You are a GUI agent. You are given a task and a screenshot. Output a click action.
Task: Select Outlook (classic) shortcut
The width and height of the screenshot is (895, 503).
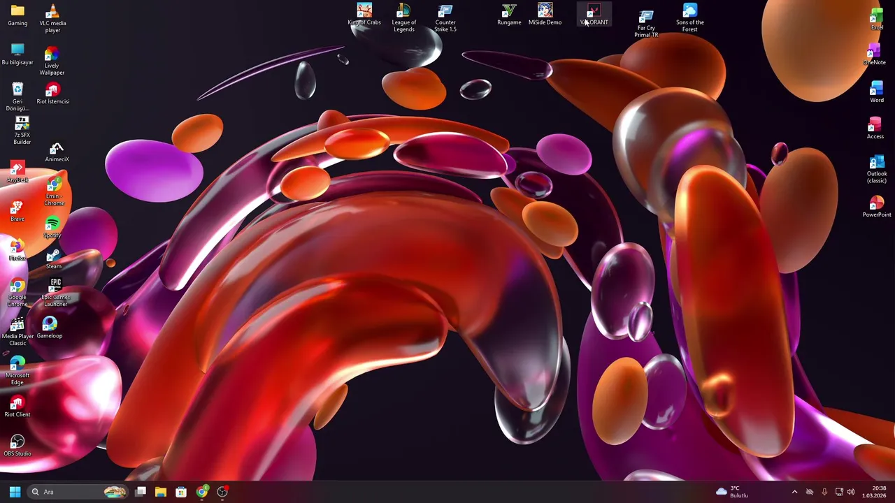point(877,169)
